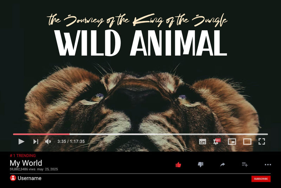This screenshot has width=281, height=188.
Task: Switch to theater mode
Action: pyautogui.click(x=247, y=142)
